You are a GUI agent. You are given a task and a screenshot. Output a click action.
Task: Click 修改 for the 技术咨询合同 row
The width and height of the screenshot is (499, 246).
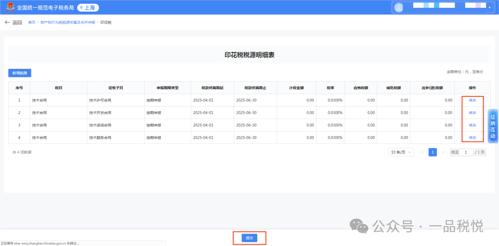pyautogui.click(x=472, y=125)
